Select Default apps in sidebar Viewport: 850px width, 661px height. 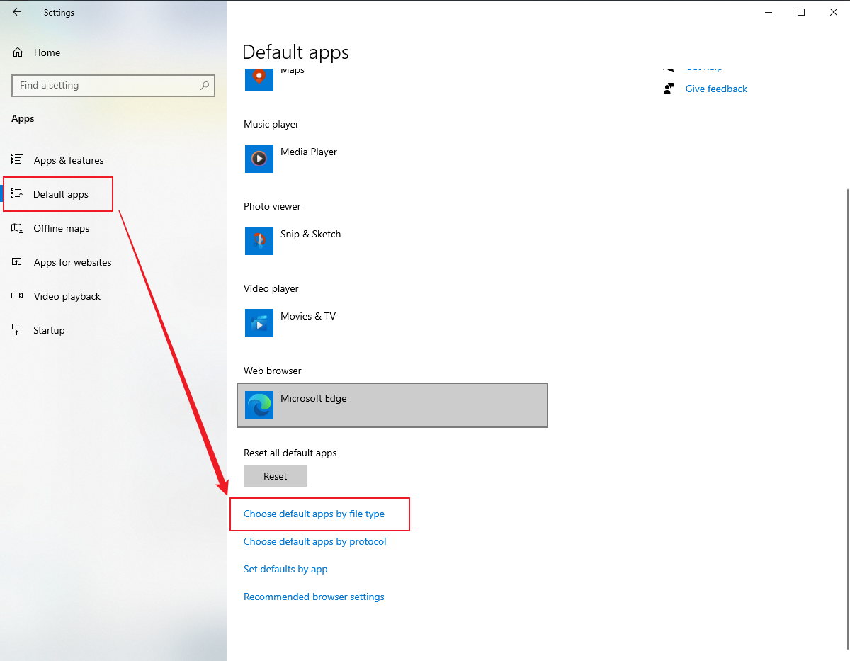[60, 194]
